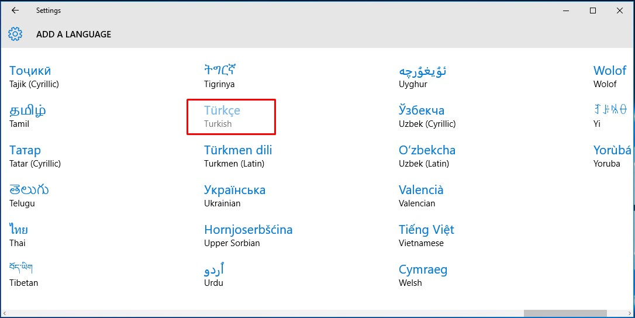Maximize the Settings window

593,11
